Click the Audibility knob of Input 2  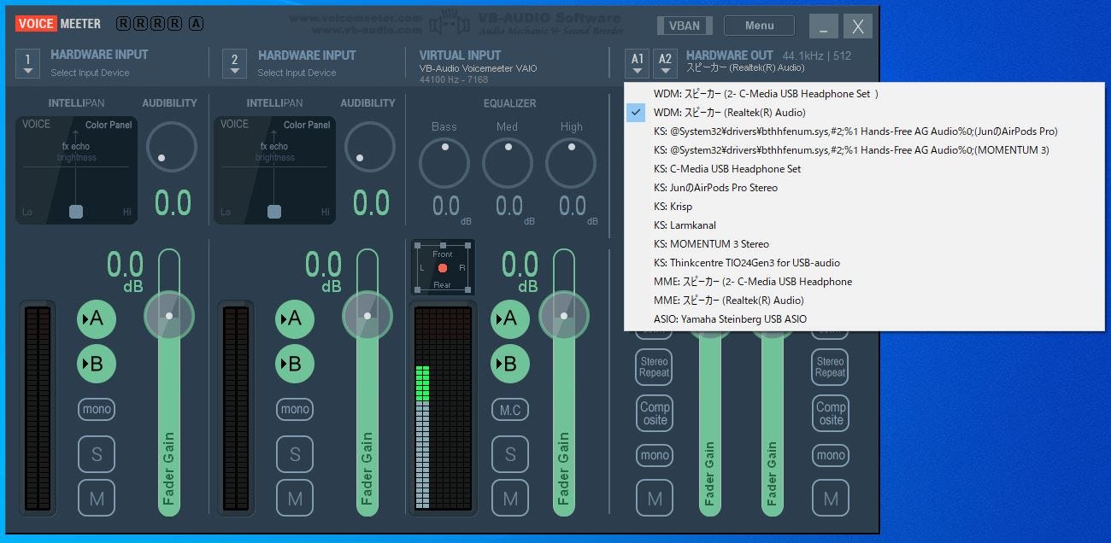click(370, 146)
